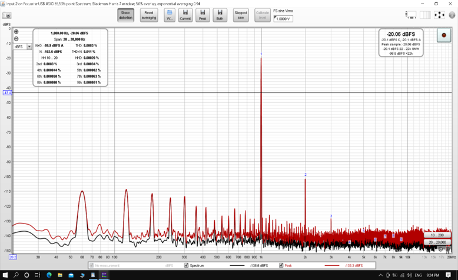The height and width of the screenshot is (280, 458).
Task: Open Cortana circle on taskbar
Action: pos(26,275)
